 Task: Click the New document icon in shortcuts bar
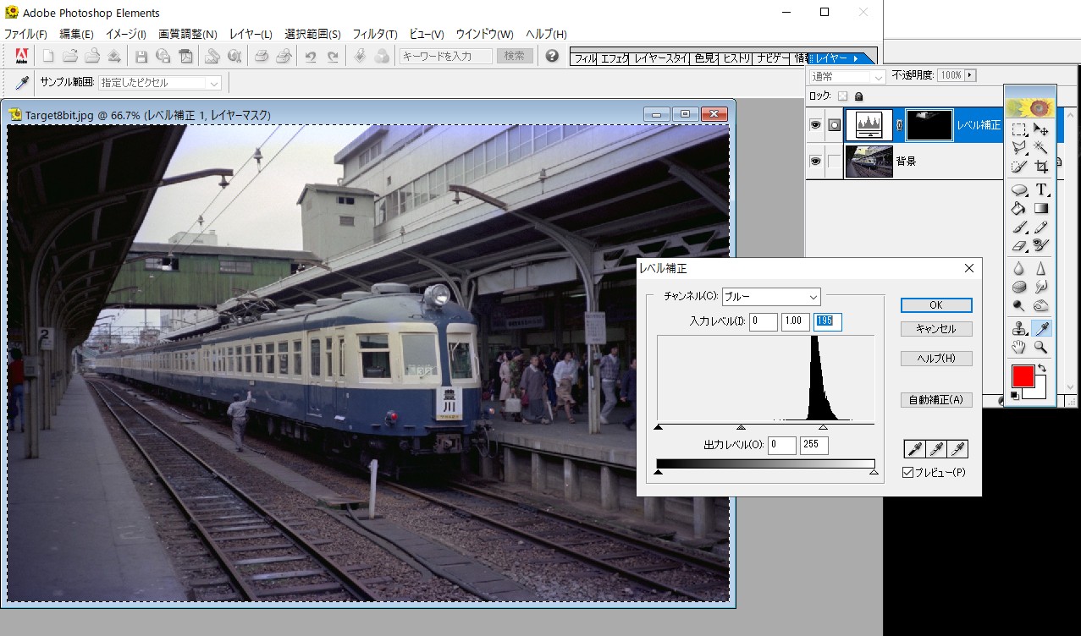tap(48, 56)
